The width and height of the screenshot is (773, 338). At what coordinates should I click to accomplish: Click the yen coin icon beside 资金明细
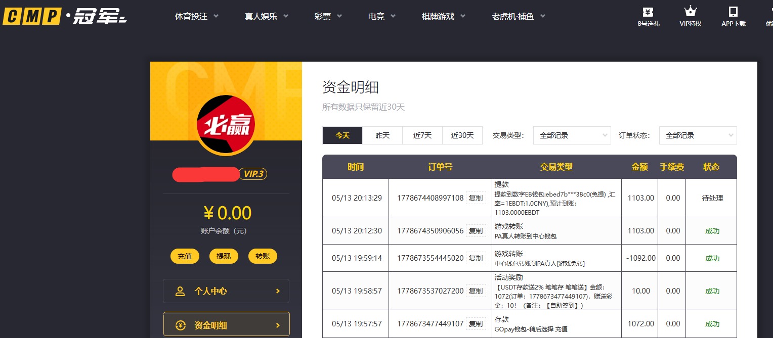(x=180, y=325)
